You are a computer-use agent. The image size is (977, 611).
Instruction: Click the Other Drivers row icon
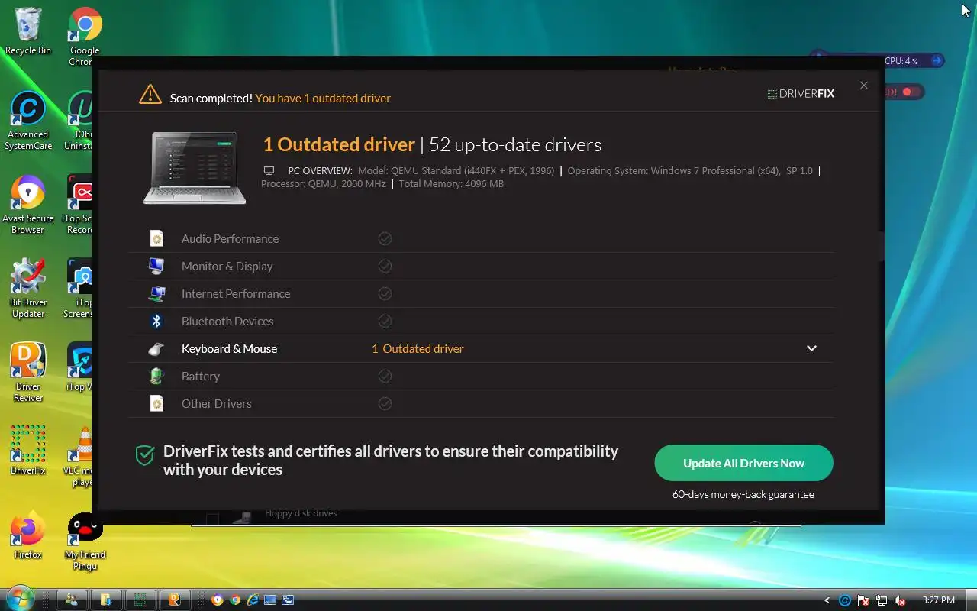pos(156,403)
